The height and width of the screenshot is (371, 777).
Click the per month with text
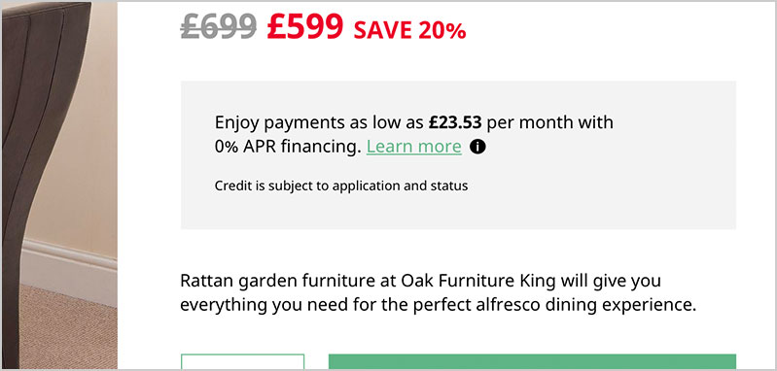[549, 122]
